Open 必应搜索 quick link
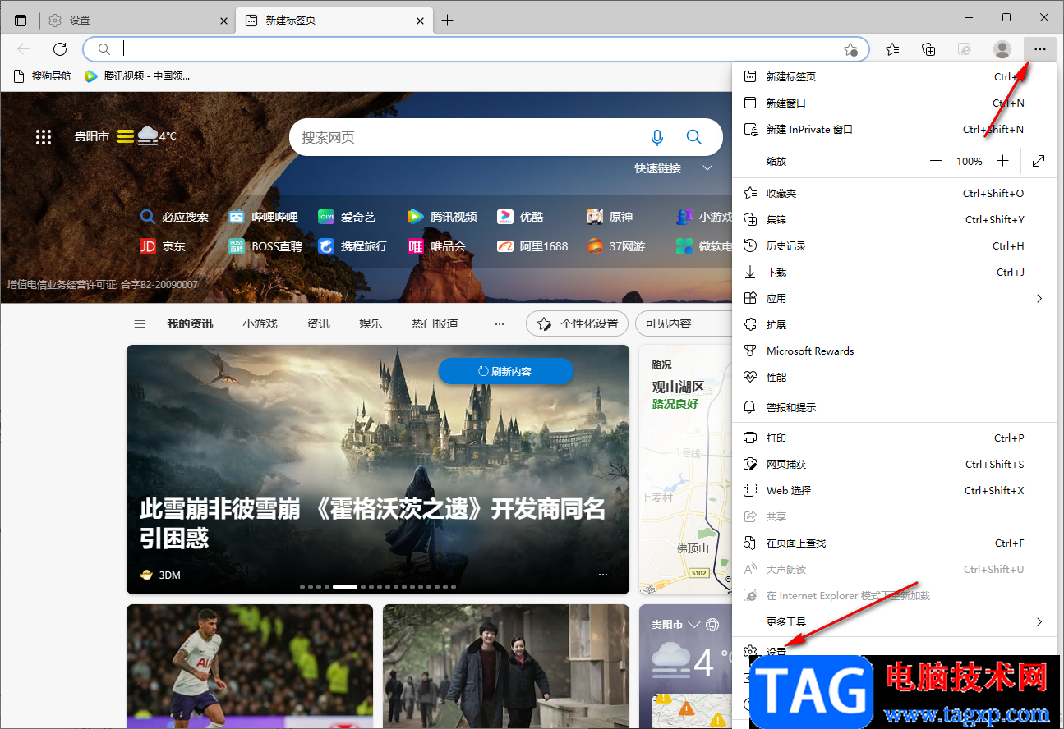 coord(175,217)
